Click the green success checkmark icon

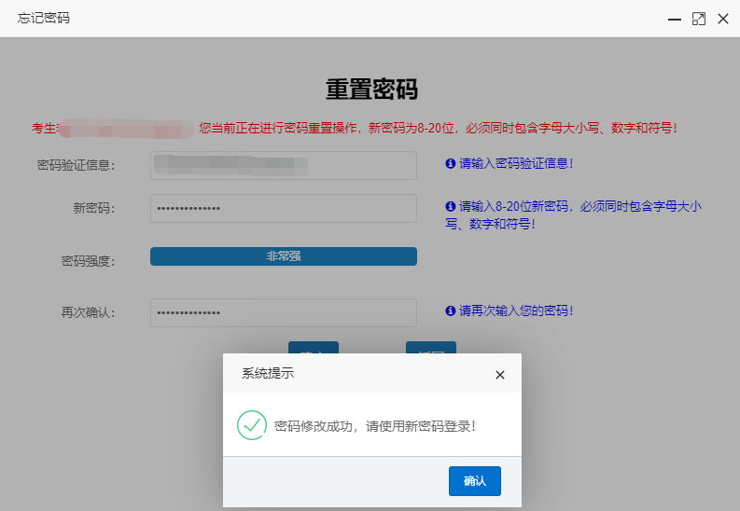(x=252, y=425)
